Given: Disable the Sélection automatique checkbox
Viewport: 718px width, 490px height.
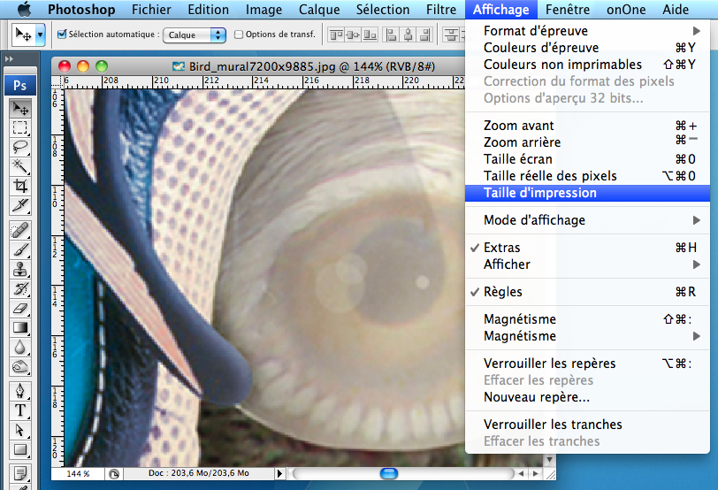Looking at the screenshot, I should pyautogui.click(x=62, y=34).
